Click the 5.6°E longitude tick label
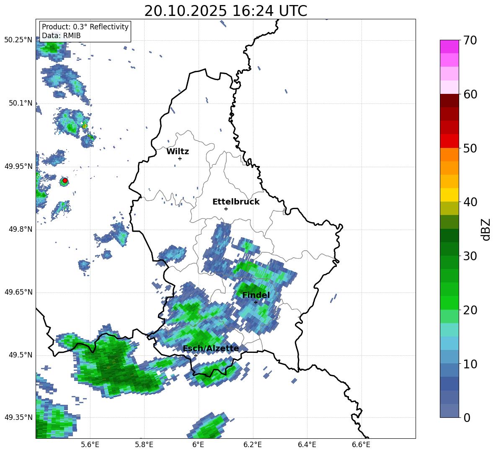This screenshot has width=496, height=453. click(x=90, y=445)
